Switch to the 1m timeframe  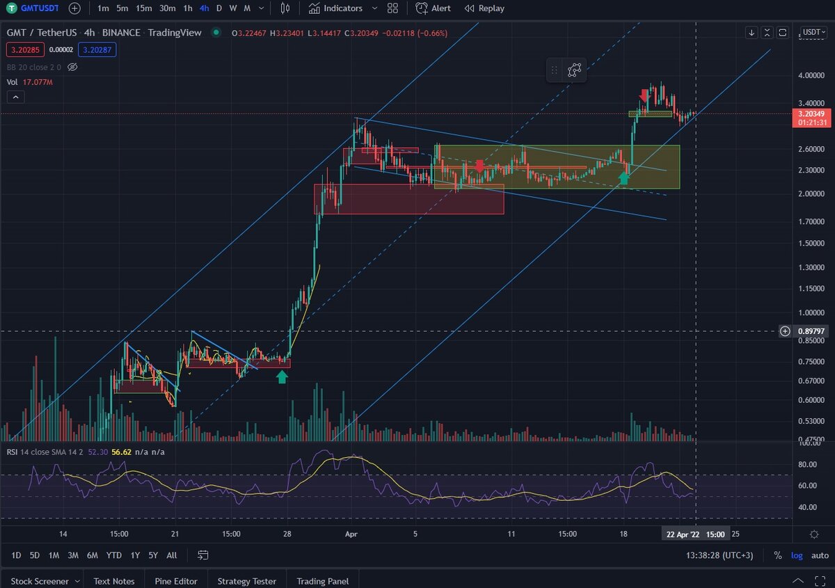tap(103, 8)
